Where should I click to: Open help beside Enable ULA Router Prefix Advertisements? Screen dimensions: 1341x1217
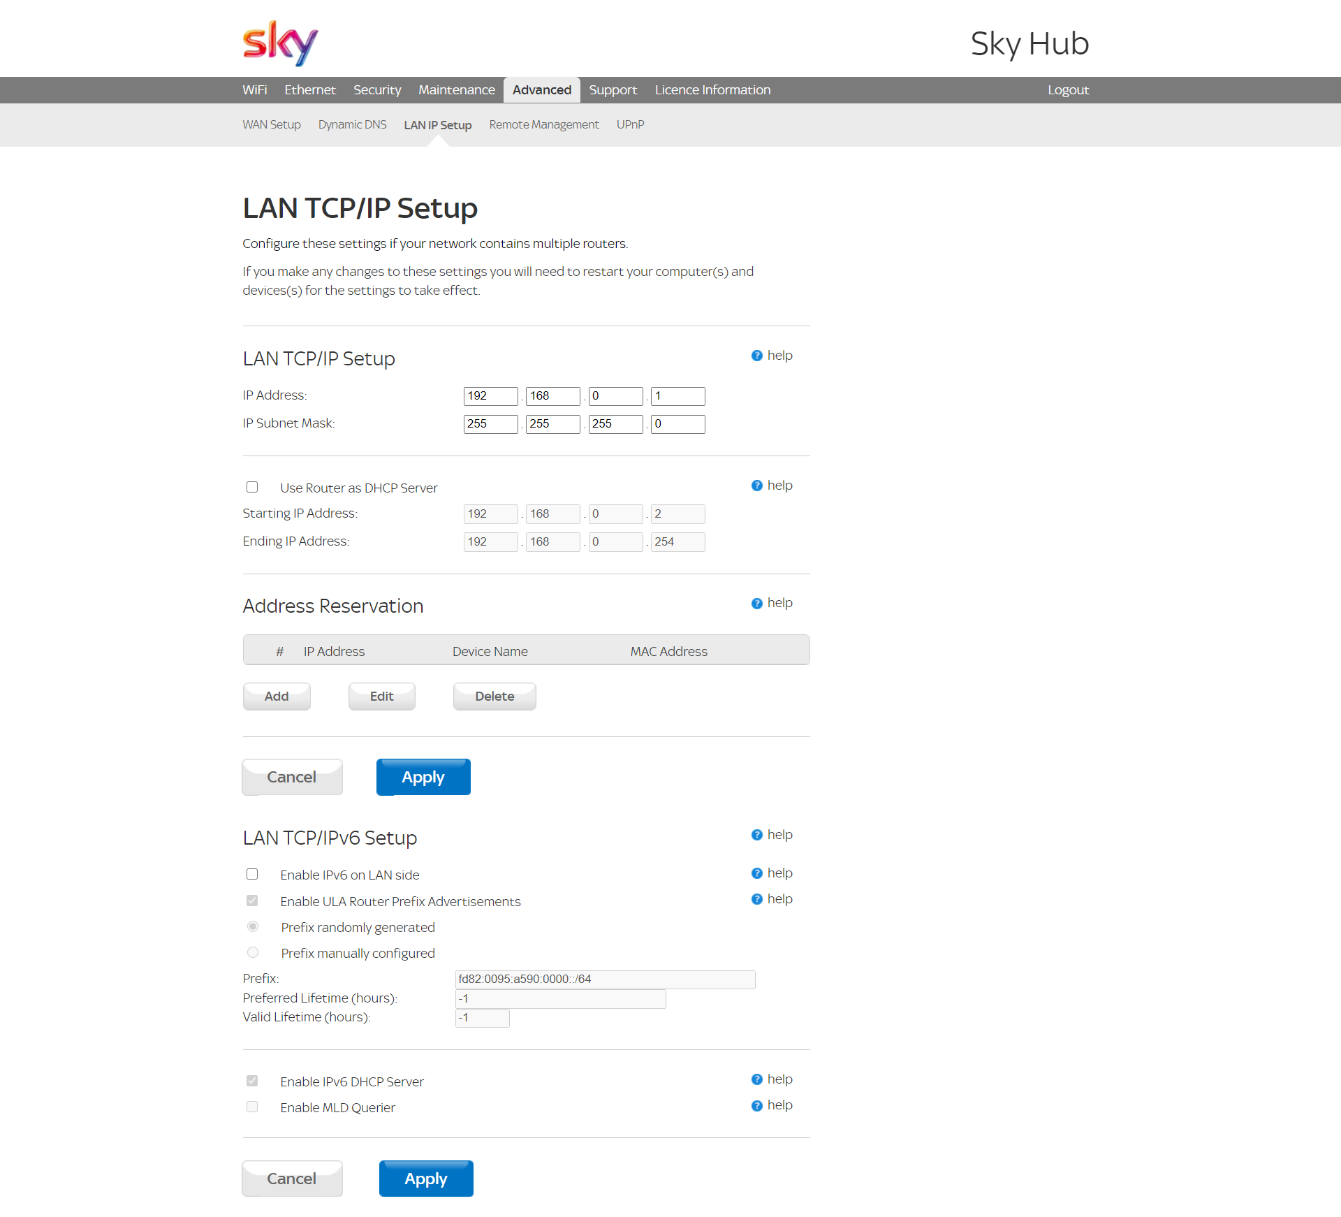tap(771, 898)
